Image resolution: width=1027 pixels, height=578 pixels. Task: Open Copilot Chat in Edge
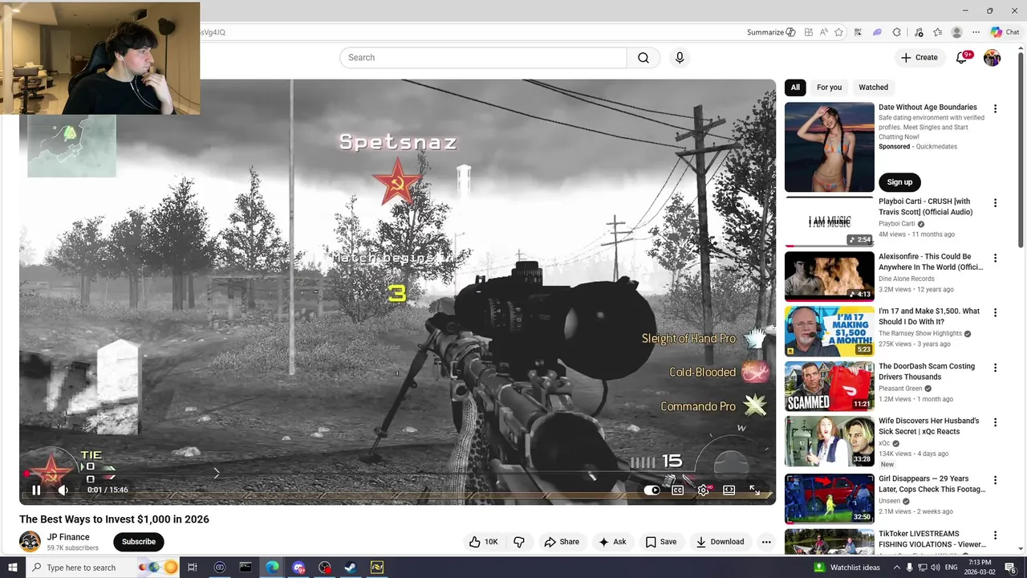(x=1005, y=32)
